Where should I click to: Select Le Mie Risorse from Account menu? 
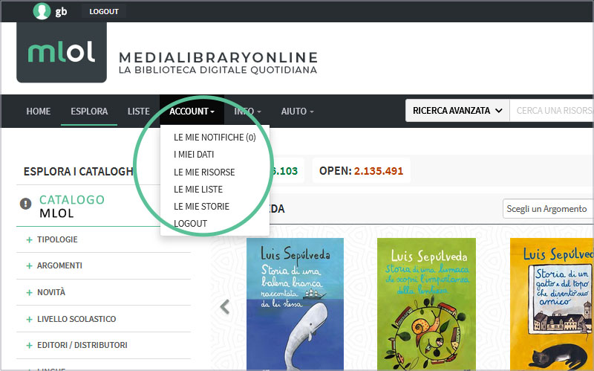[204, 172]
